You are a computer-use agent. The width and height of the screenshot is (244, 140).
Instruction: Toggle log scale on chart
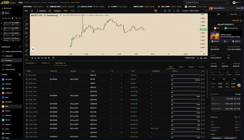pyautogui.click(x=201, y=58)
